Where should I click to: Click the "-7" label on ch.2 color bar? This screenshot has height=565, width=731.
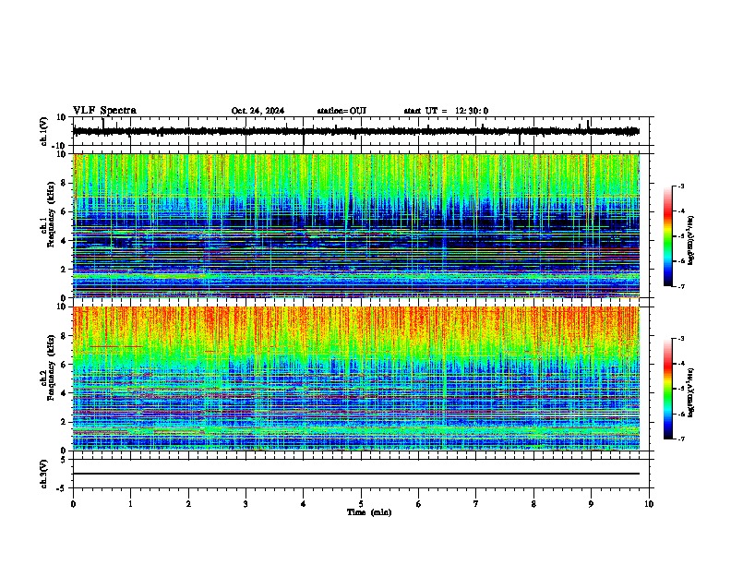680,439
